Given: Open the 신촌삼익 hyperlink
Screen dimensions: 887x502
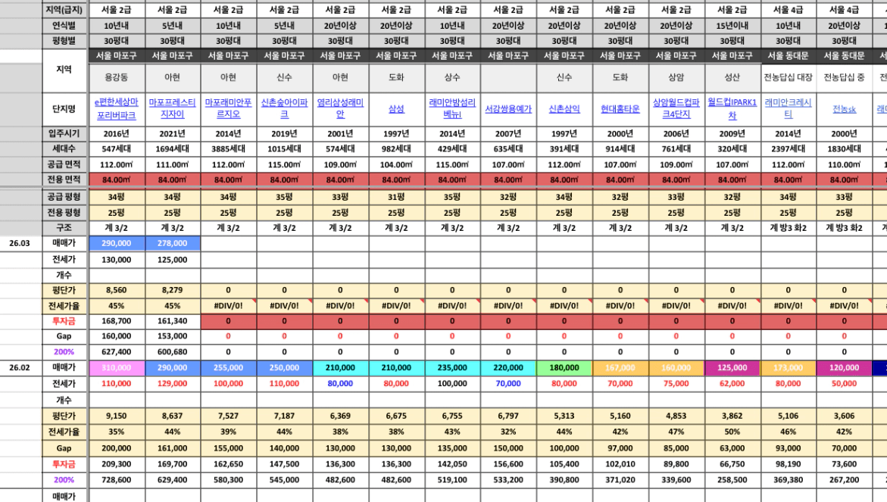Looking at the screenshot, I should pyautogui.click(x=564, y=109).
